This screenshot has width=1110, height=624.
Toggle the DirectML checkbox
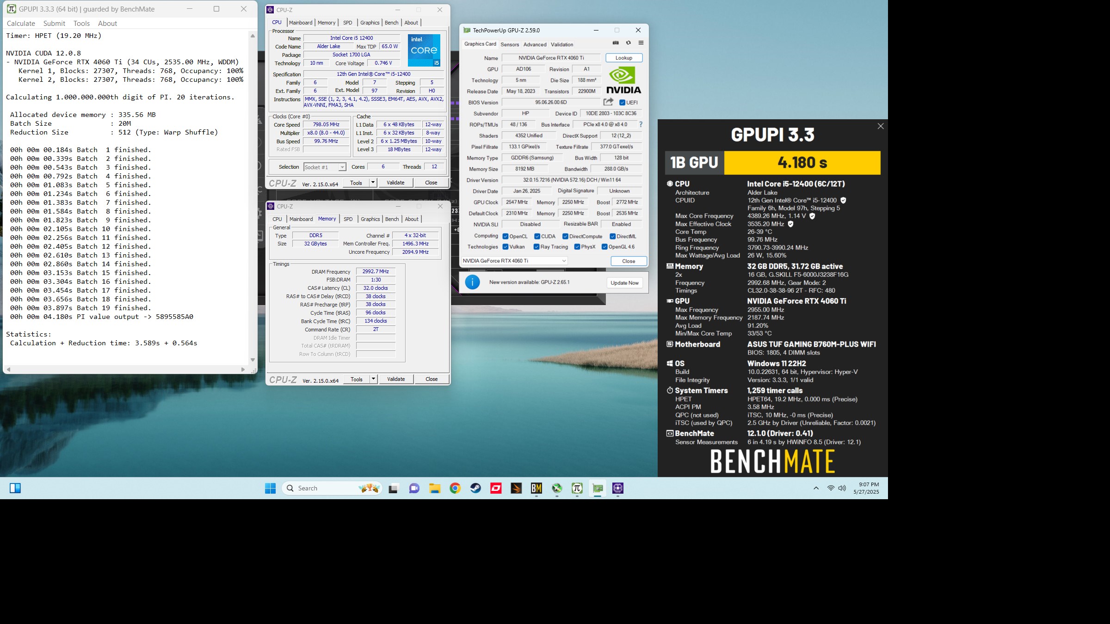coord(612,237)
